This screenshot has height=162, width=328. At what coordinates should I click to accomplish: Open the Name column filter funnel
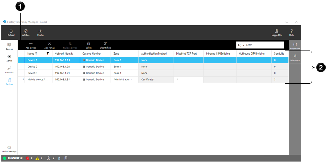[48, 54]
